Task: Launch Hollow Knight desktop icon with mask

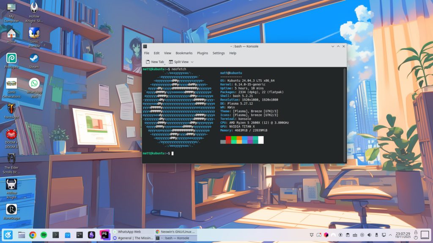Action: coord(11,189)
